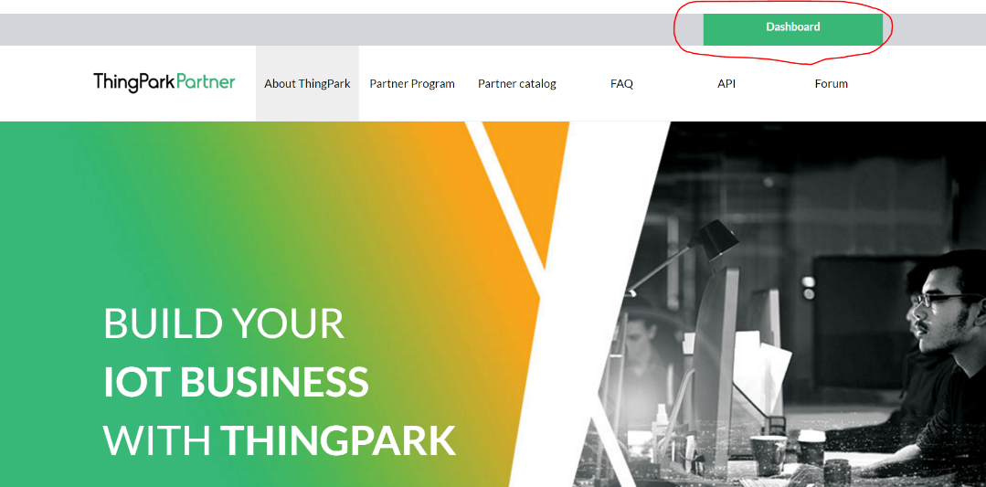Click the computer monitor in the photo
Image resolution: width=986 pixels, height=487 pixels.
pos(716,352)
